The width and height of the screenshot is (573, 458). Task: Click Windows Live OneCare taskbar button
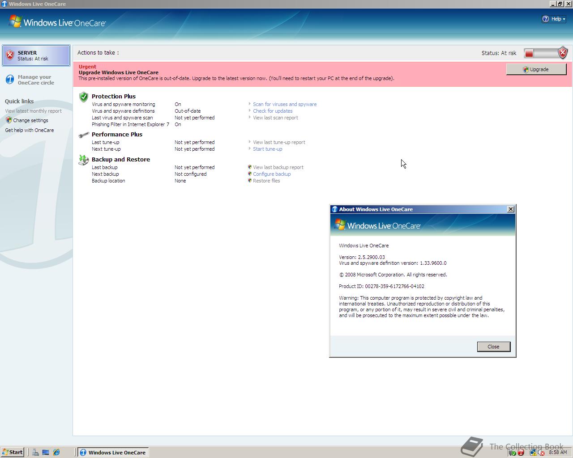coord(113,452)
